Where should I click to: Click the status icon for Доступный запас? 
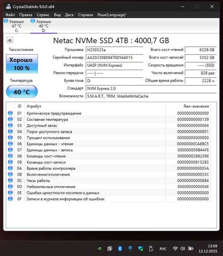10,125
